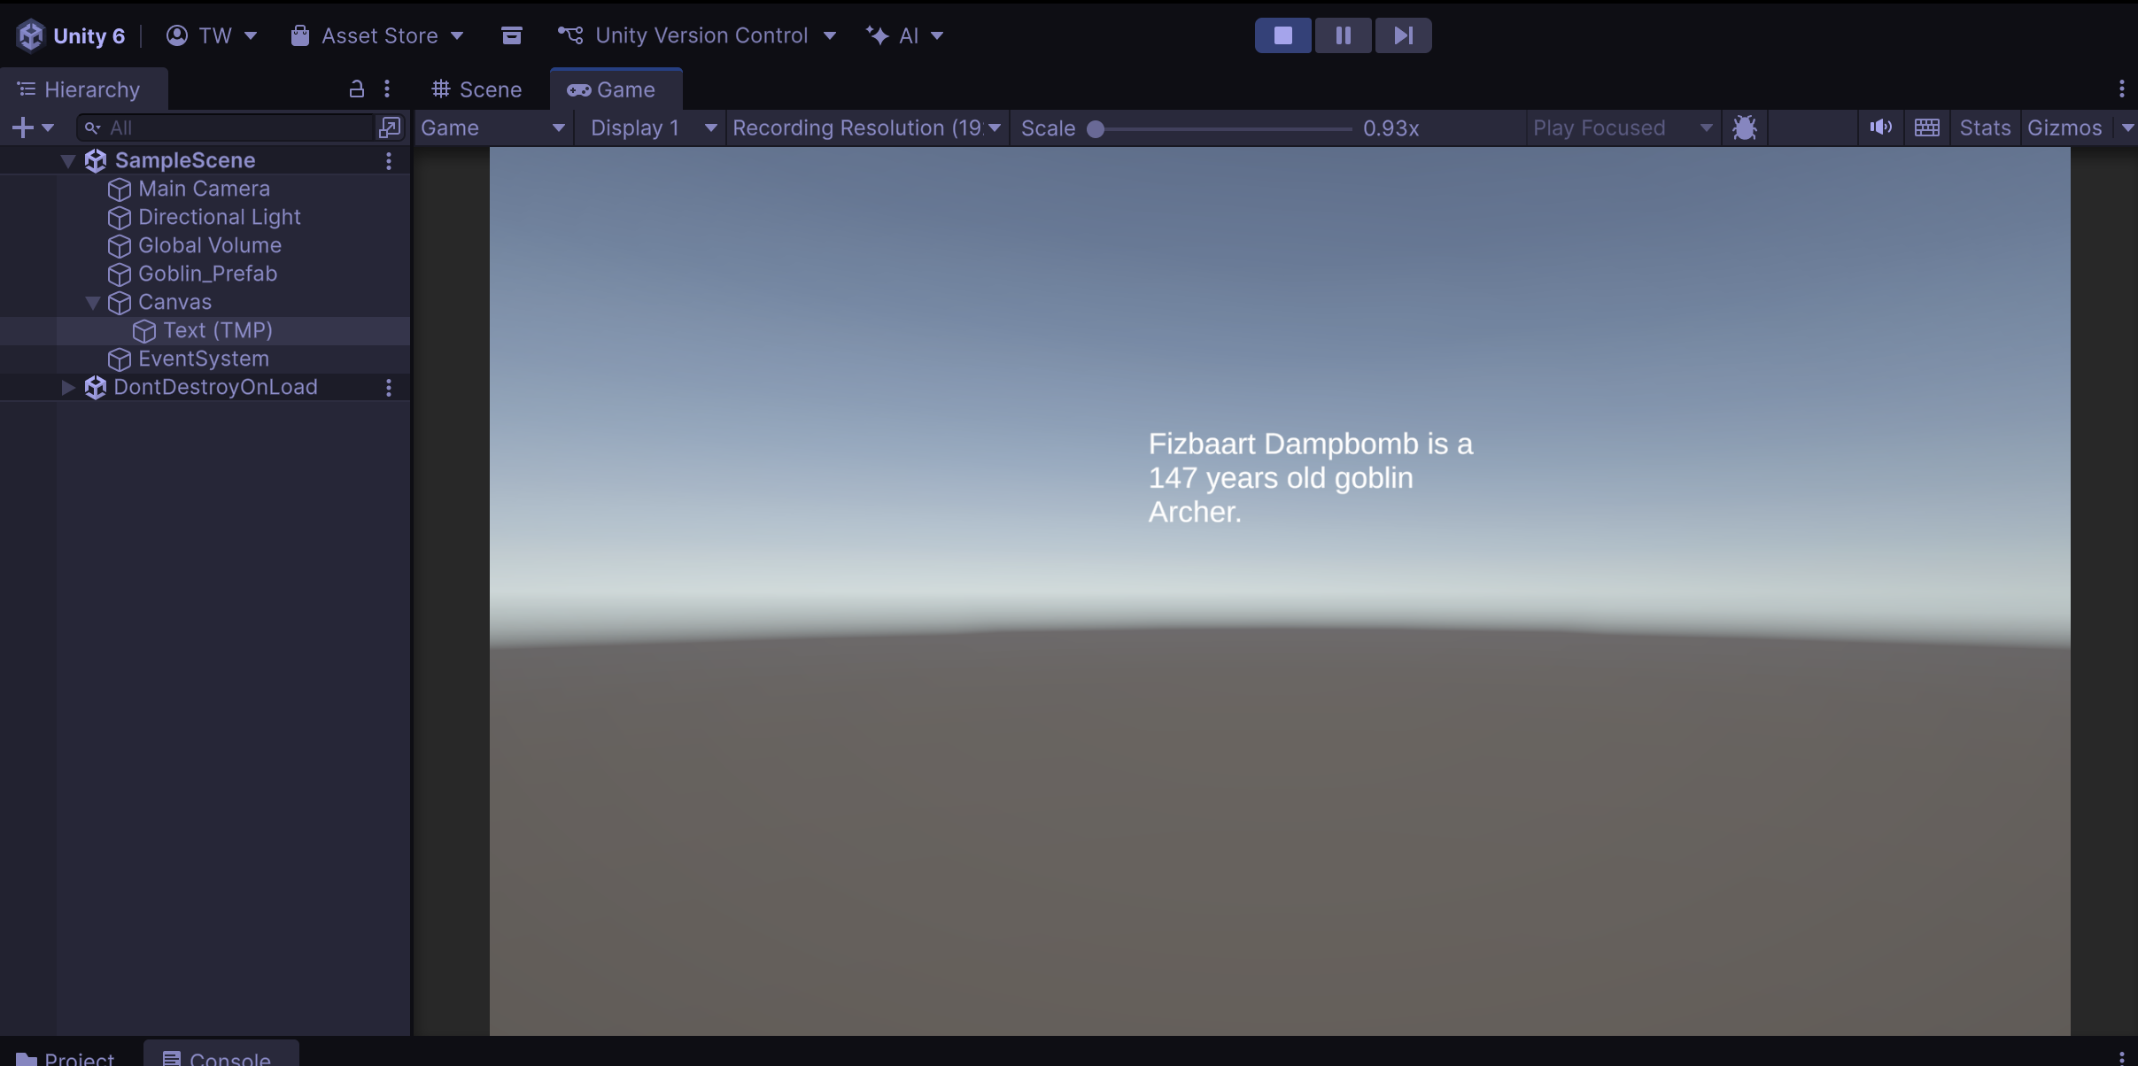Open the Asset Store dropdown
The width and height of the screenshot is (2138, 1066).
pyautogui.click(x=378, y=35)
